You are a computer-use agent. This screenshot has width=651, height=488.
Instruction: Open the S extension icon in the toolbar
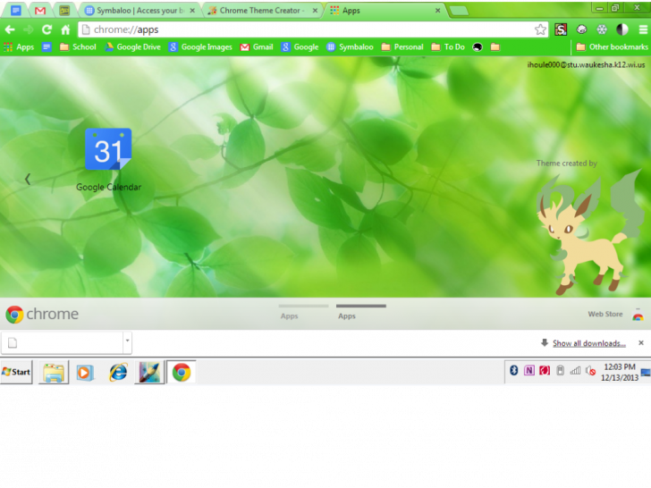tap(561, 29)
